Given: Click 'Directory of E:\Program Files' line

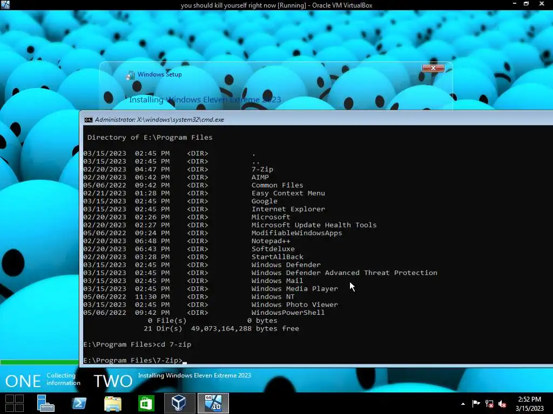Looking at the screenshot, I should point(150,137).
